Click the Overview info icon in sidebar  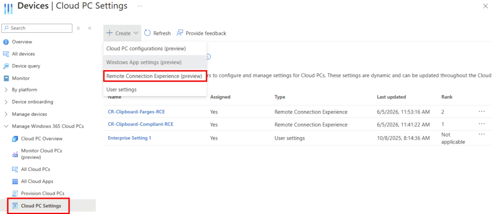(6, 42)
